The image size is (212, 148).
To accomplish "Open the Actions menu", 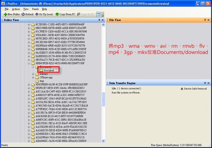I will (16, 9).
